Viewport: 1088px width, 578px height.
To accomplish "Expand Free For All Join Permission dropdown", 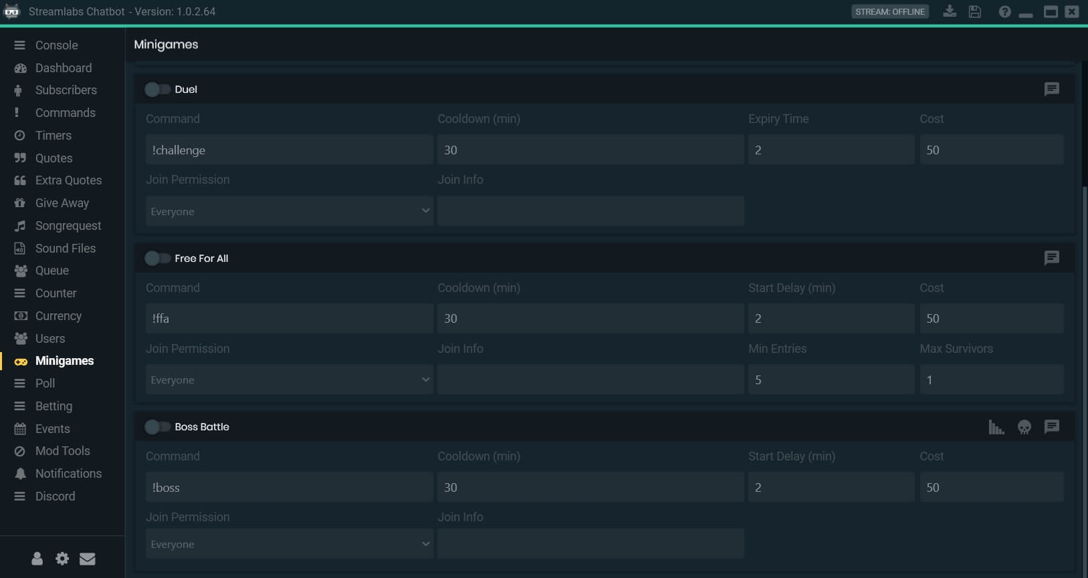I will coord(289,380).
